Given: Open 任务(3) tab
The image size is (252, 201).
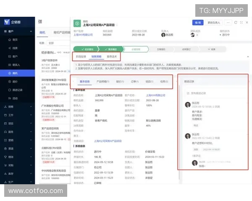Looking at the screenshot, I should pos(164,81).
